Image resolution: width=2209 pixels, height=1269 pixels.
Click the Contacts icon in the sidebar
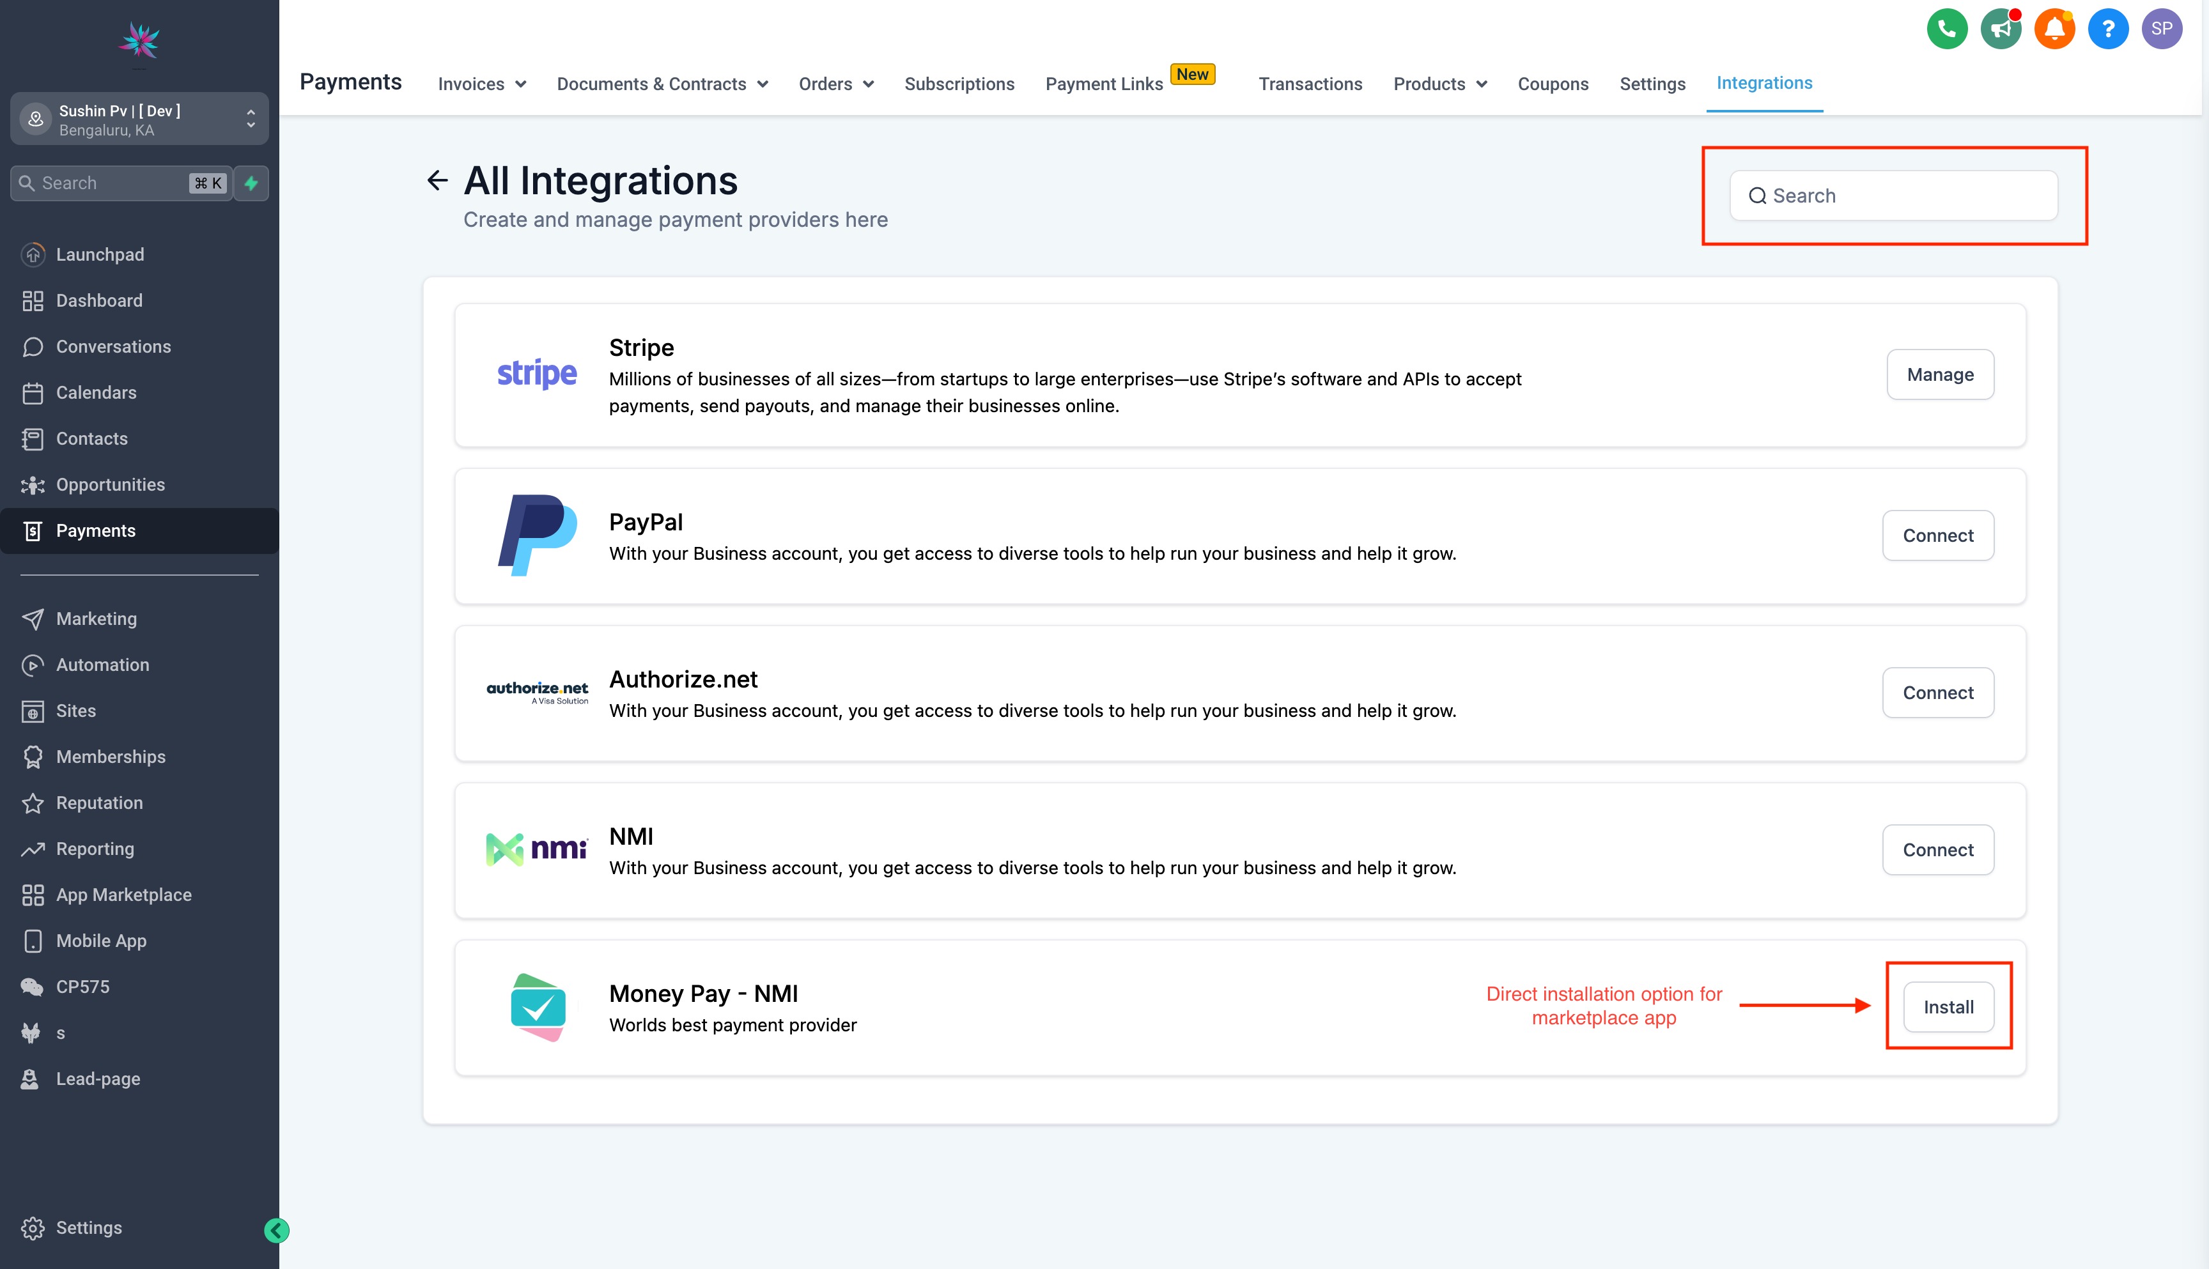tap(32, 439)
